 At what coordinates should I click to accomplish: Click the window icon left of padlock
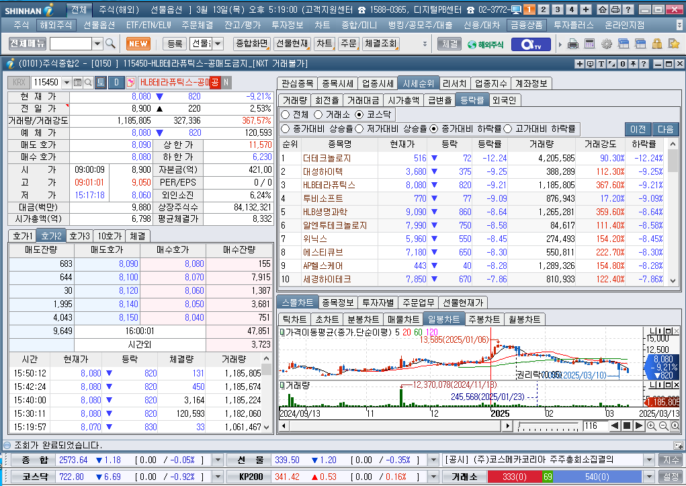pyautogui.click(x=640, y=43)
